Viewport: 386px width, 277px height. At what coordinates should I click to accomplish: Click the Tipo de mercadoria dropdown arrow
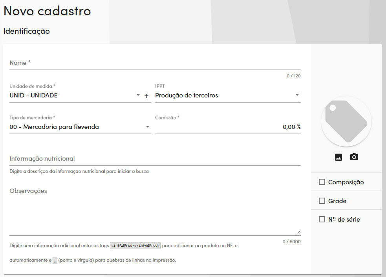point(147,127)
